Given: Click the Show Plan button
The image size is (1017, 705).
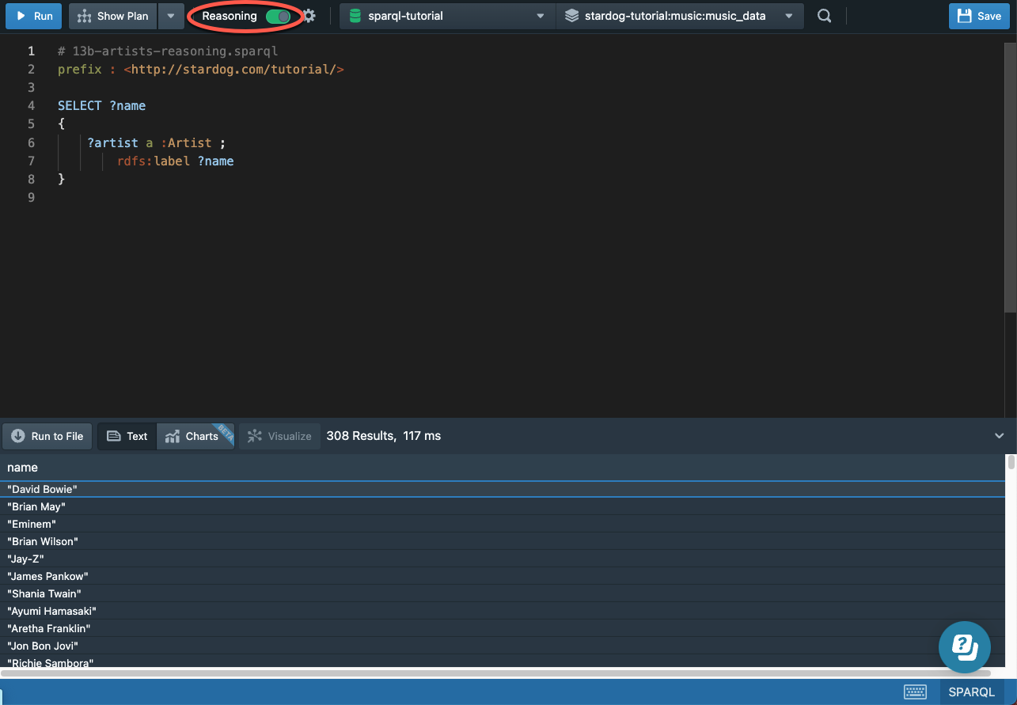Looking at the screenshot, I should point(113,16).
